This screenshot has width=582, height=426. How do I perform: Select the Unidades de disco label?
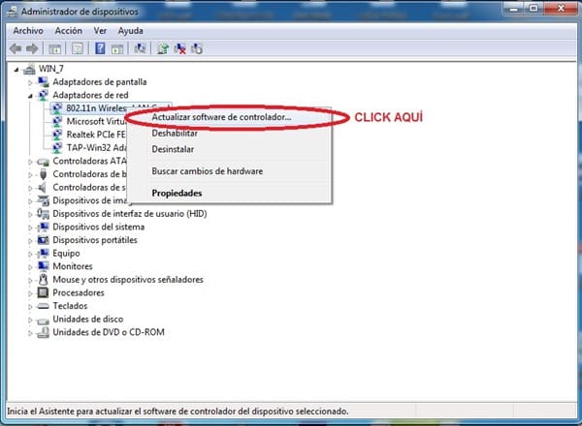point(87,319)
